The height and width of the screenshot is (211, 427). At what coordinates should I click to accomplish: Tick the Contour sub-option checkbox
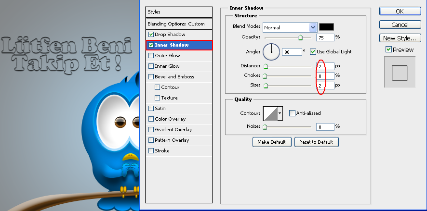point(157,87)
